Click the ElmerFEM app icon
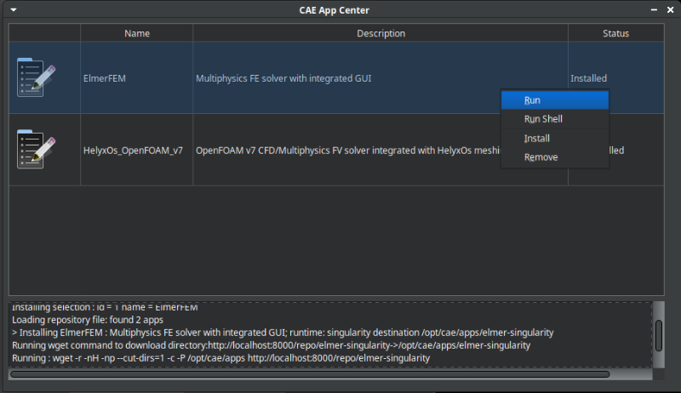The height and width of the screenshot is (393, 681). [36, 77]
